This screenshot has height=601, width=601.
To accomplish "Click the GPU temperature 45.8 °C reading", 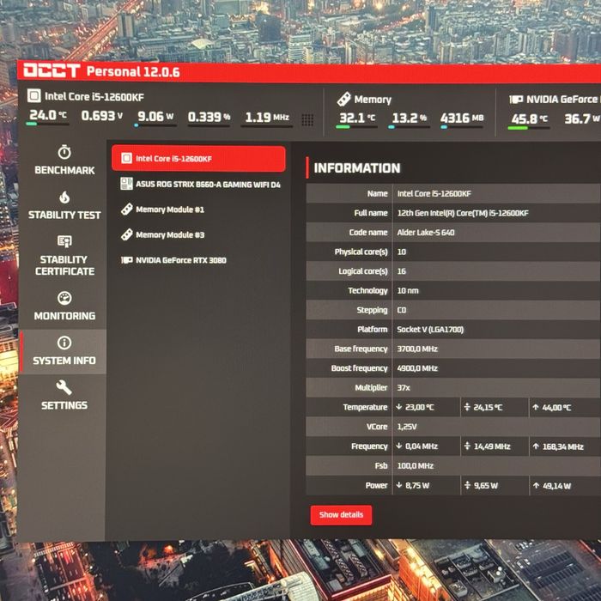I will [x=530, y=118].
